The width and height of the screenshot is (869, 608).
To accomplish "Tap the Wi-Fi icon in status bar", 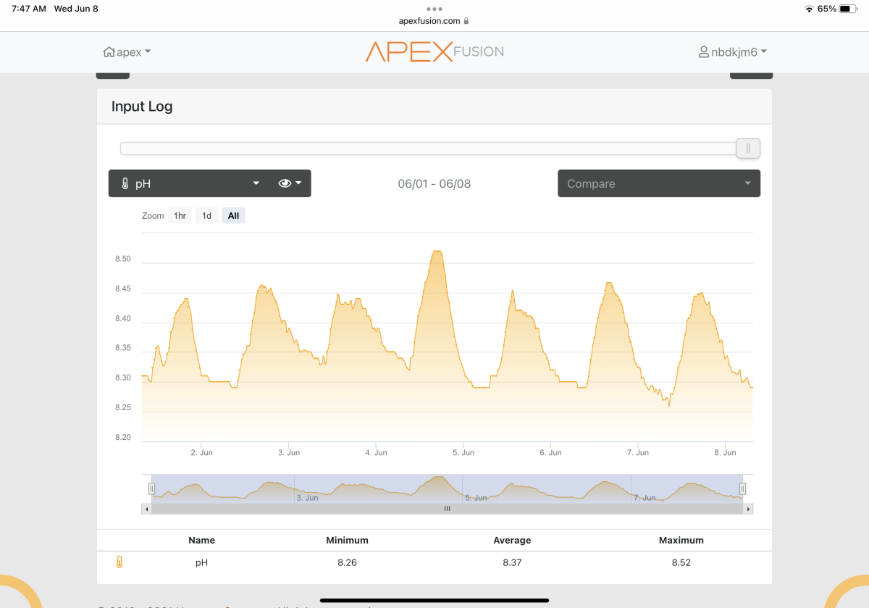I will (x=809, y=9).
